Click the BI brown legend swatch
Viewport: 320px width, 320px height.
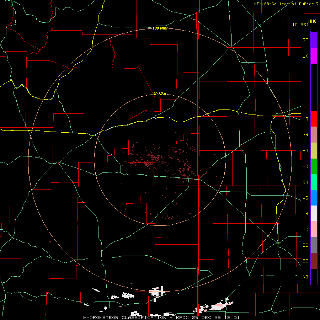pos(314,261)
